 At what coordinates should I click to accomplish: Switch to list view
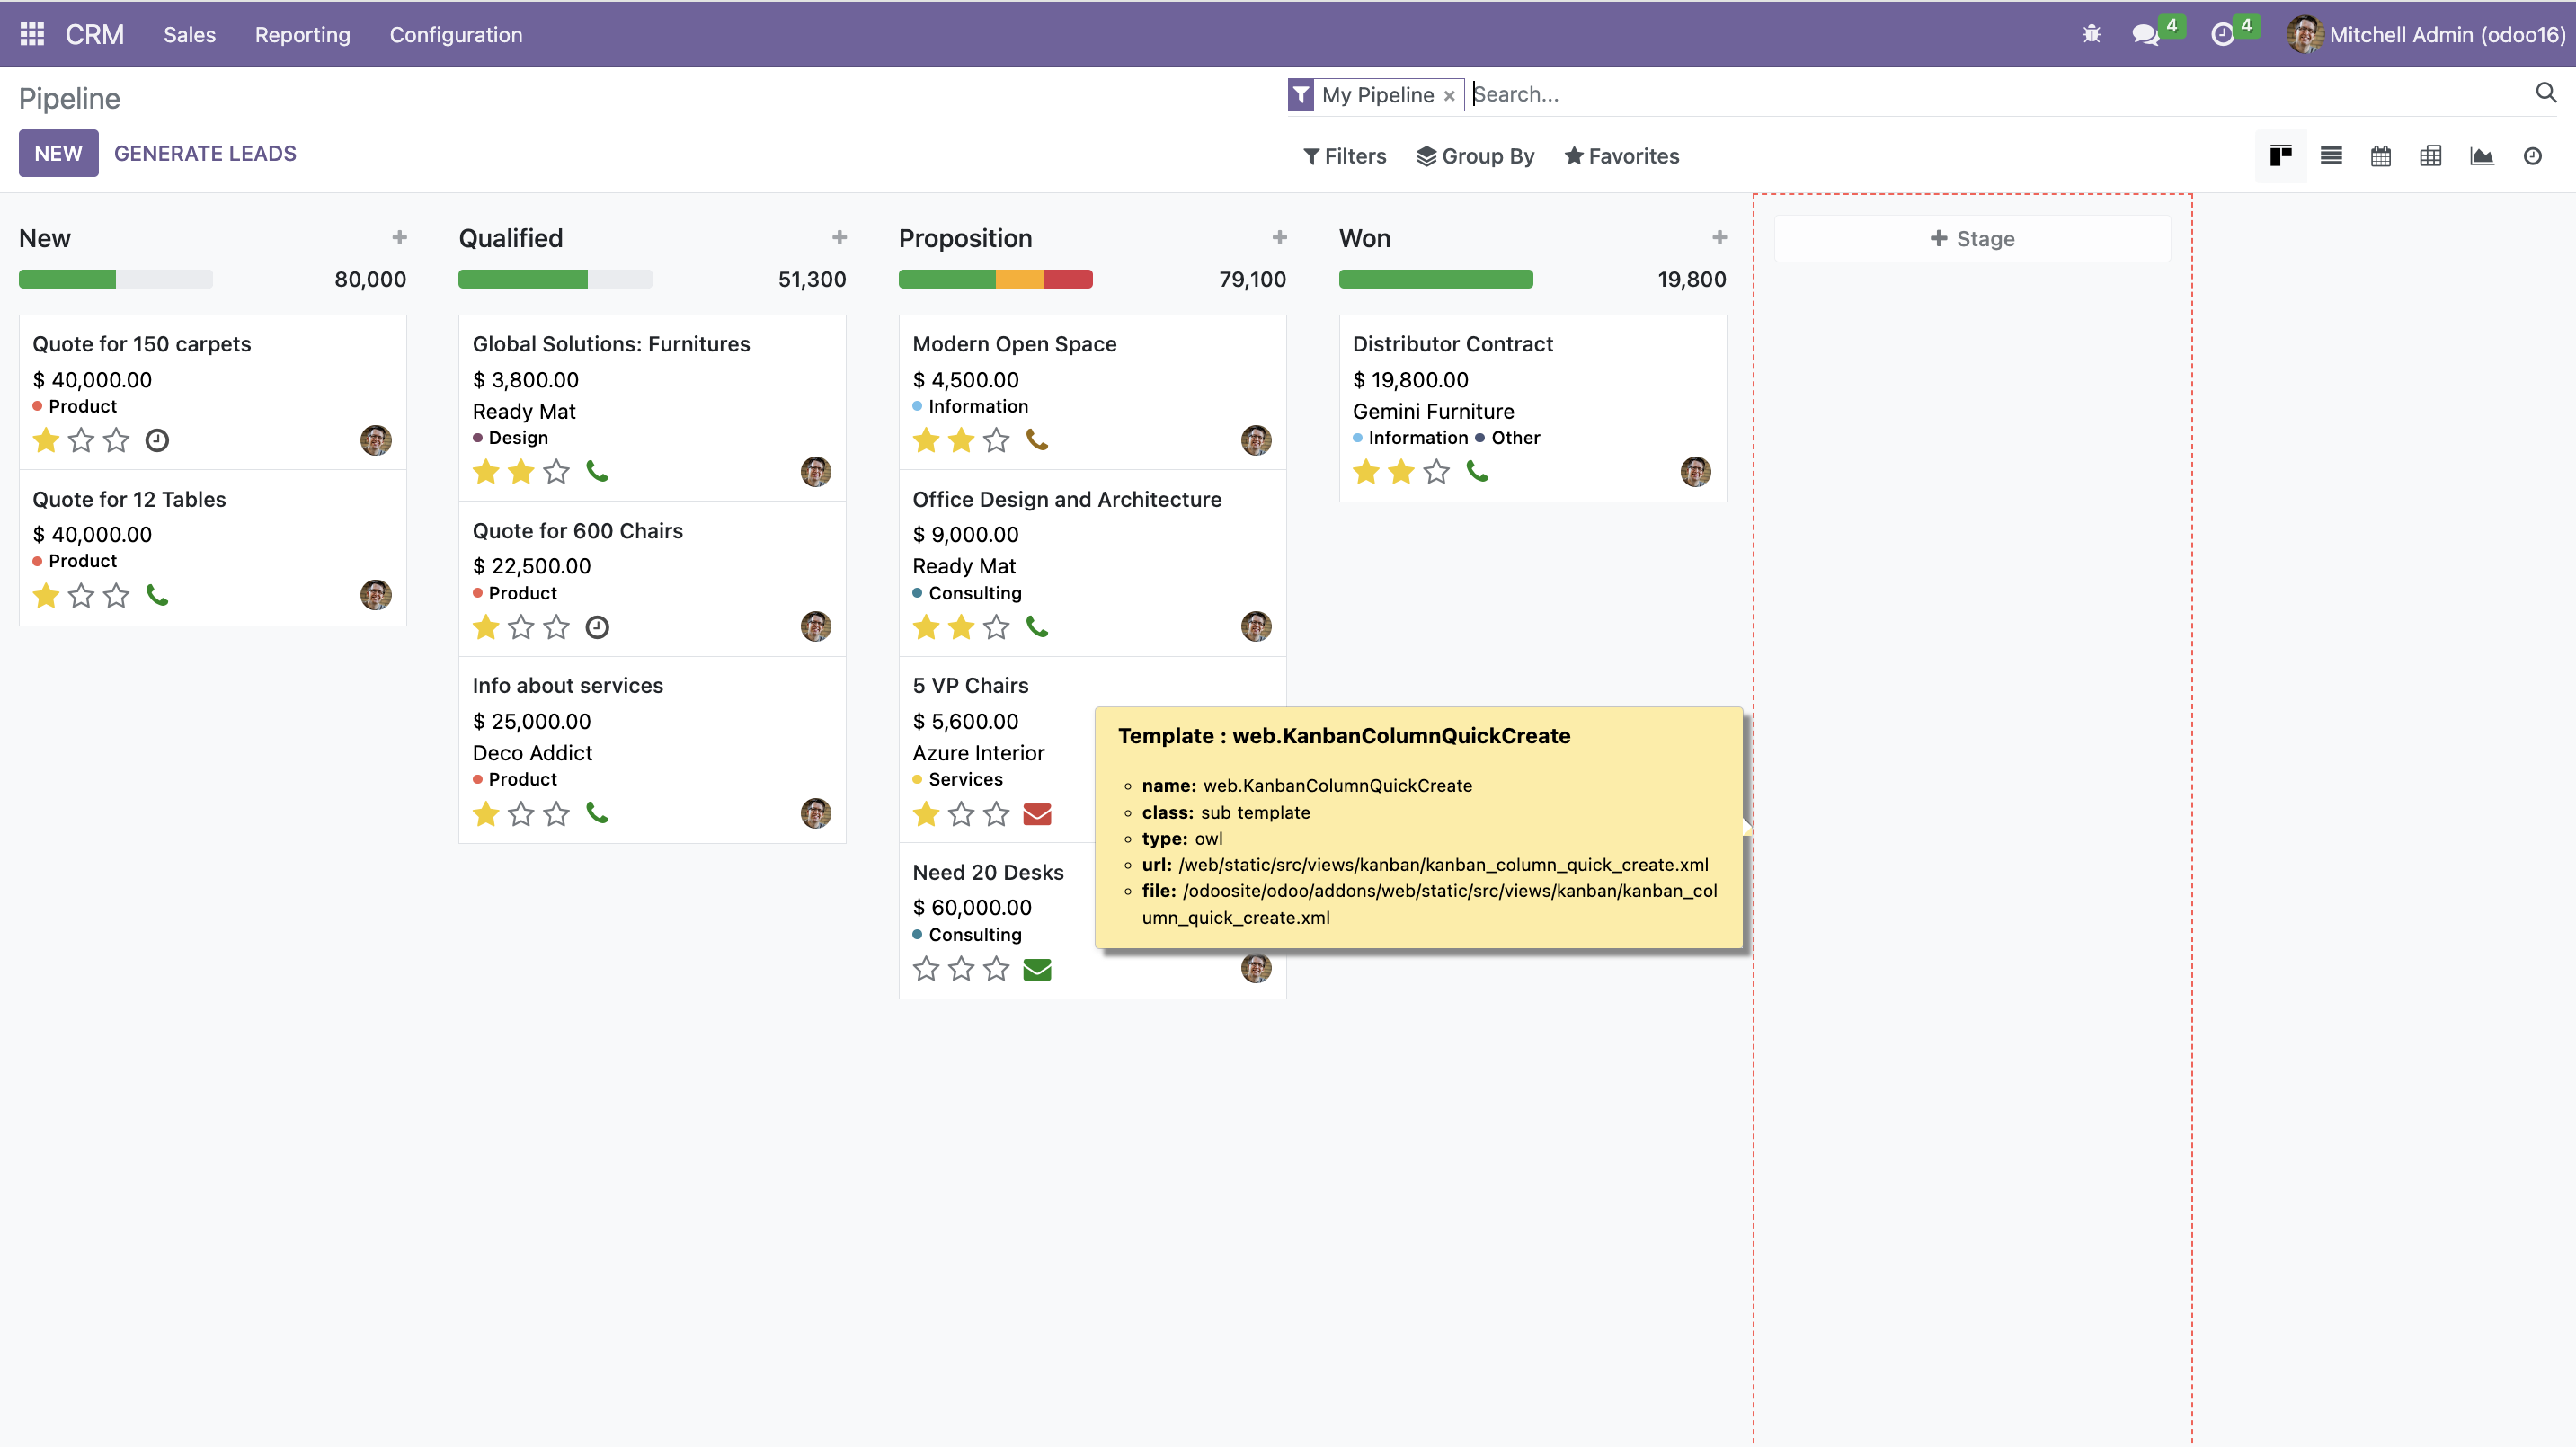coord(2331,156)
